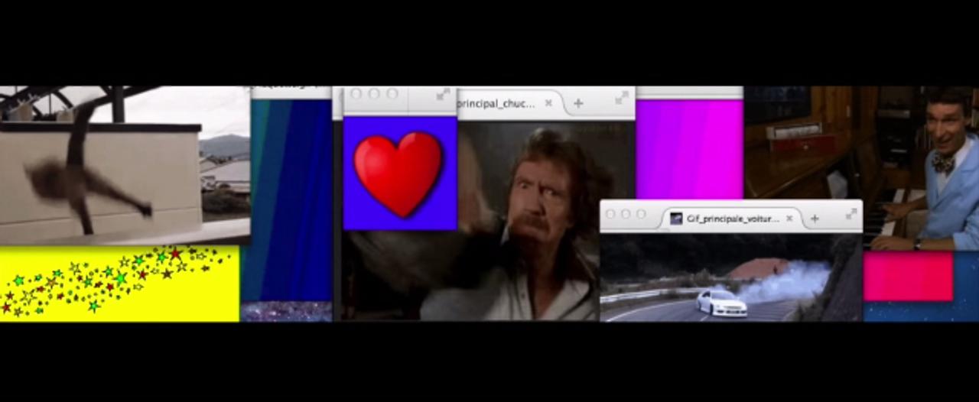Minimize the red heart window
Viewport: 979px width, 402px height.
[x=374, y=94]
